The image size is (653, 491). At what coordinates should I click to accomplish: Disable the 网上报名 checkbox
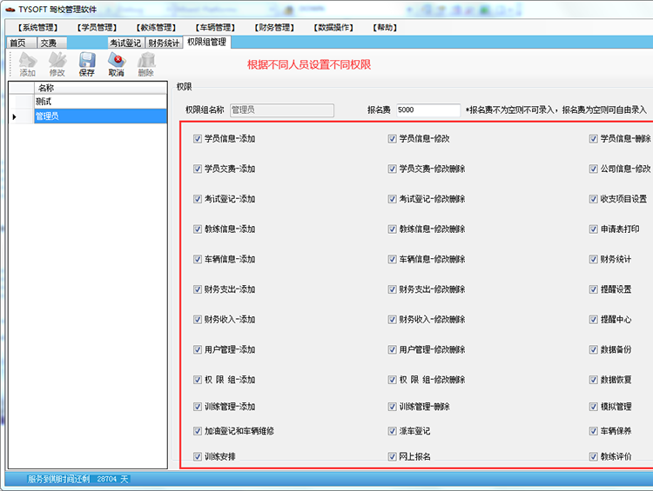[x=393, y=456]
